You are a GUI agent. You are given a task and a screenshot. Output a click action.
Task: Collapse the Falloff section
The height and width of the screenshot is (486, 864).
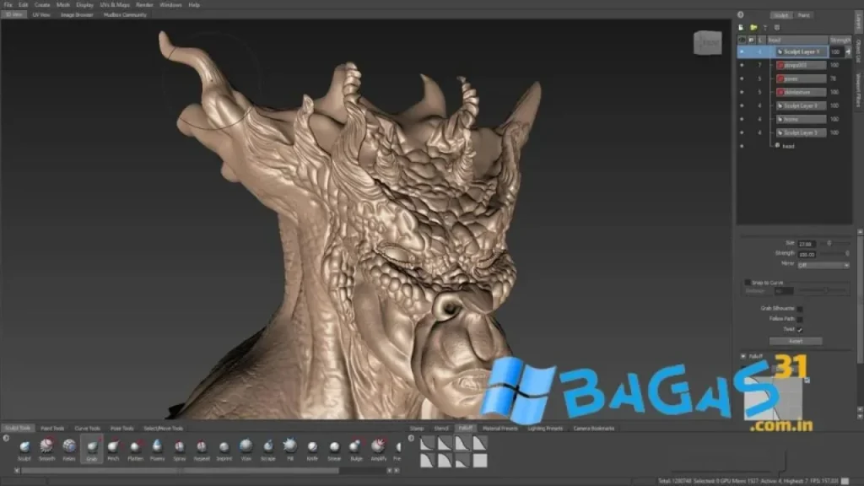pos(743,357)
